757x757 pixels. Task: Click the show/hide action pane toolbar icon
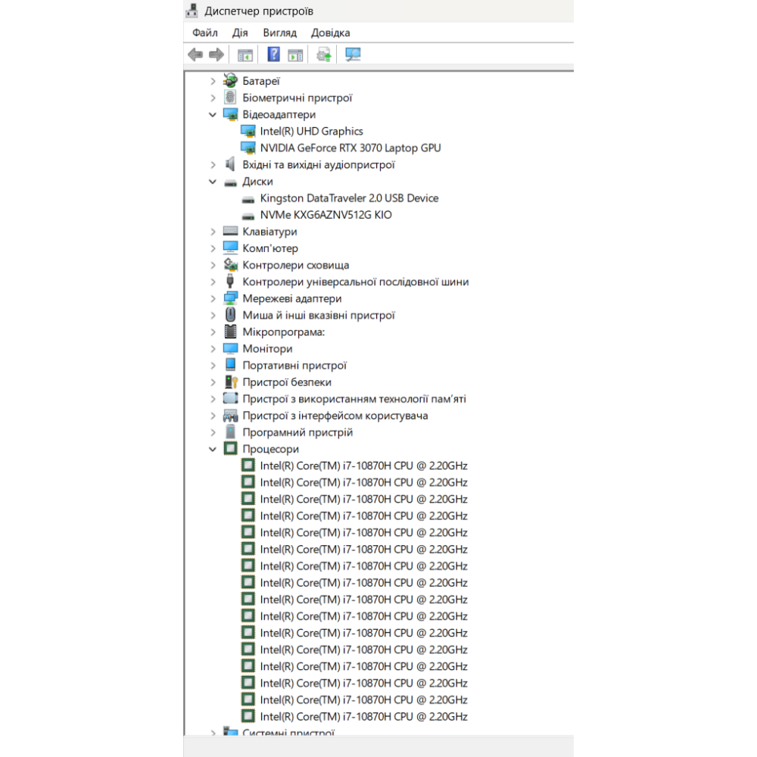click(295, 55)
